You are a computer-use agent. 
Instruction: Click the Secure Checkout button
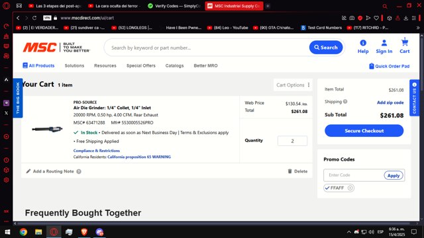(364, 131)
